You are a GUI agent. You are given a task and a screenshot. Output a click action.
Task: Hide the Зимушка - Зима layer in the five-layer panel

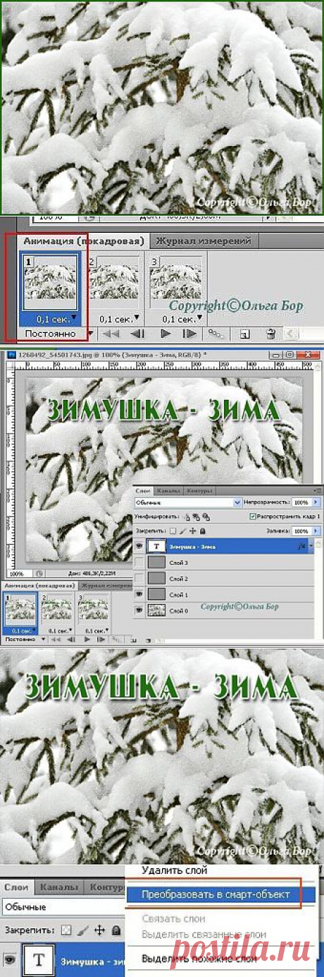tap(139, 546)
